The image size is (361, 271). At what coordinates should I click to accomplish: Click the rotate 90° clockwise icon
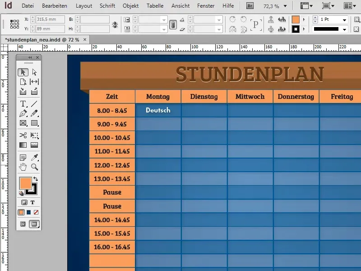pyautogui.click(x=232, y=19)
